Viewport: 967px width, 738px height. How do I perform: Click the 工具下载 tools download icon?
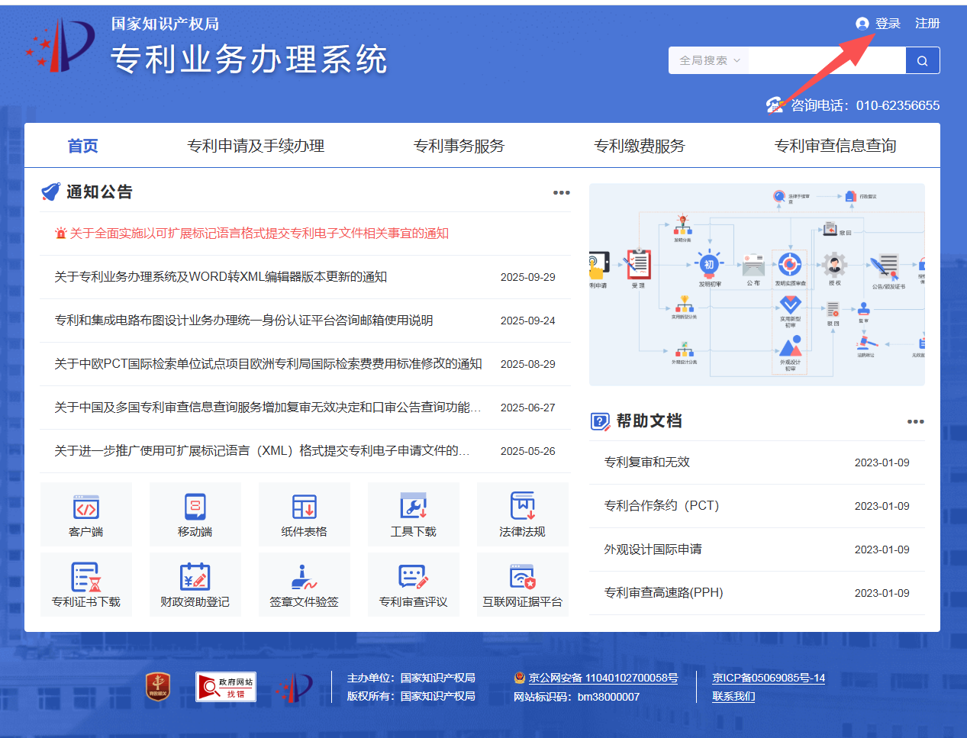pyautogui.click(x=414, y=513)
